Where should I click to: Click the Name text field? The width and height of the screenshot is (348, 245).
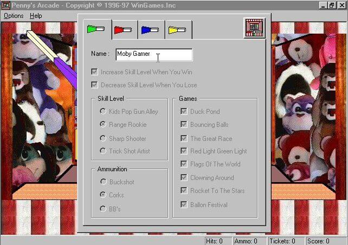point(154,54)
